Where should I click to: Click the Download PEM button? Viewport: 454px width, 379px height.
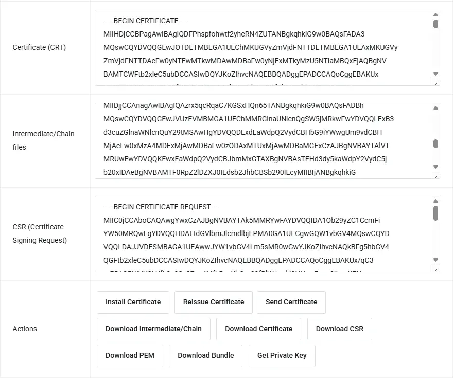click(x=129, y=355)
